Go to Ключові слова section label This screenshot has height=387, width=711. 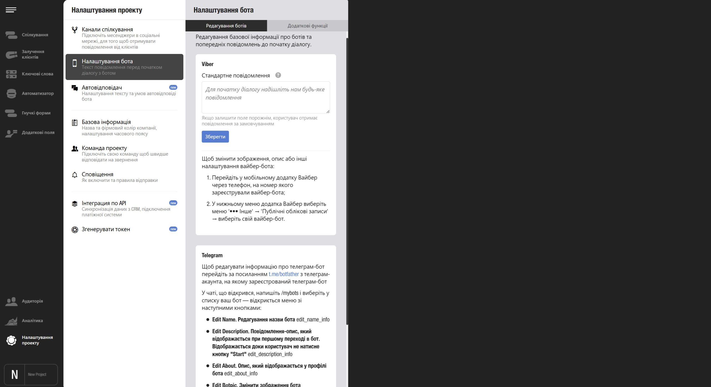coord(37,74)
